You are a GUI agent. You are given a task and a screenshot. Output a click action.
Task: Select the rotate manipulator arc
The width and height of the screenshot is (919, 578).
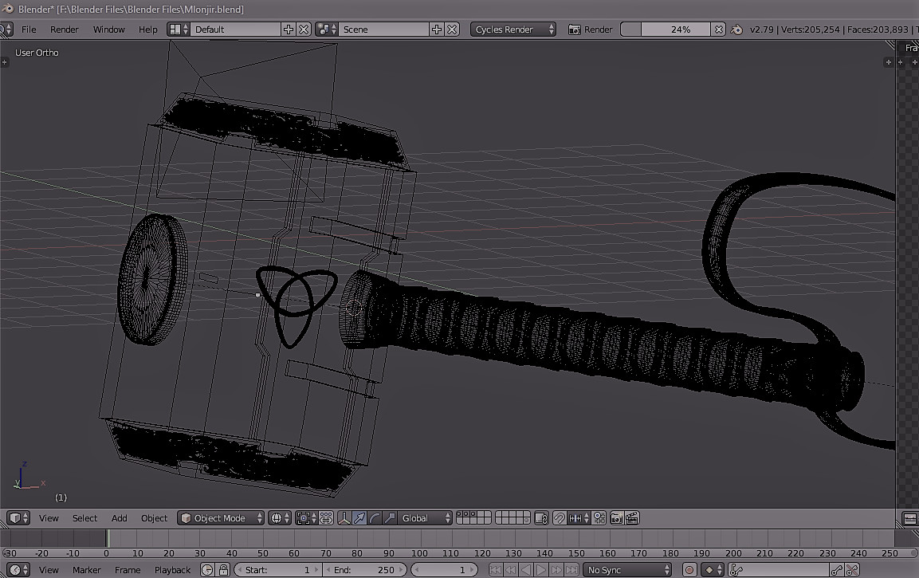375,518
